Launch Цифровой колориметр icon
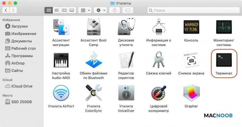This screenshot has height=127, width=242. 159,93
